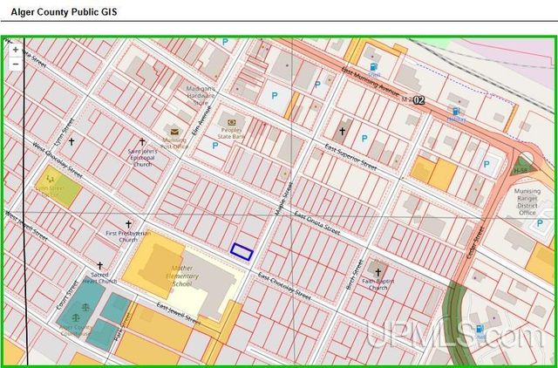Click the Sacred Heart Church cross icon

click(99, 266)
